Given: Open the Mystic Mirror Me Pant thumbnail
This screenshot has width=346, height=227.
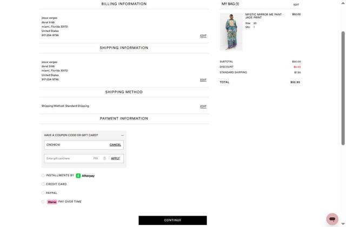Looking at the screenshot, I should 231,32.
